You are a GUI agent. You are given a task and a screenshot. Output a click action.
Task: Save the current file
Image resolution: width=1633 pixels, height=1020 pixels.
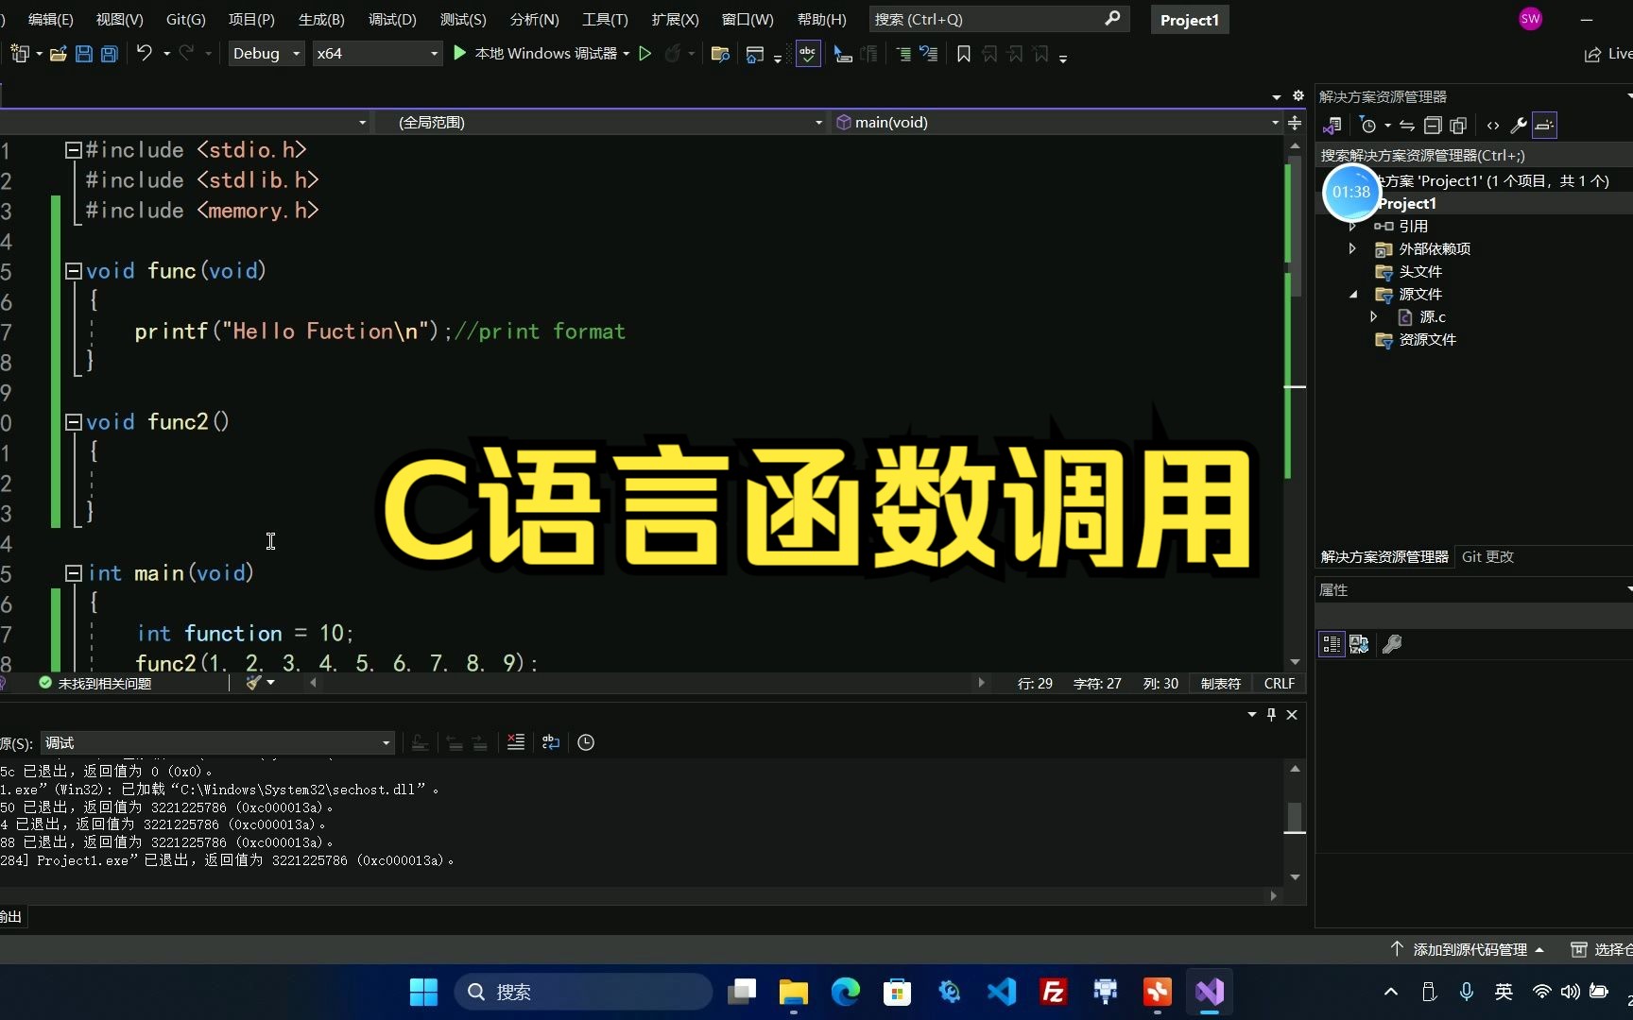tap(84, 54)
